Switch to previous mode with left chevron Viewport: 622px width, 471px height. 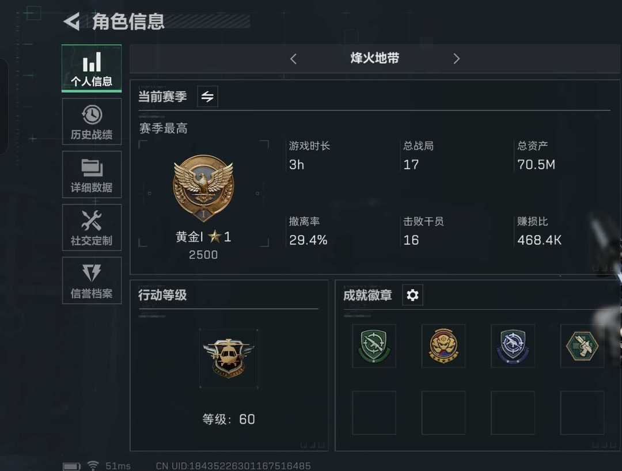(x=294, y=59)
